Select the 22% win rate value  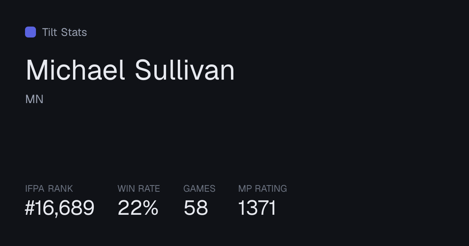138,208
